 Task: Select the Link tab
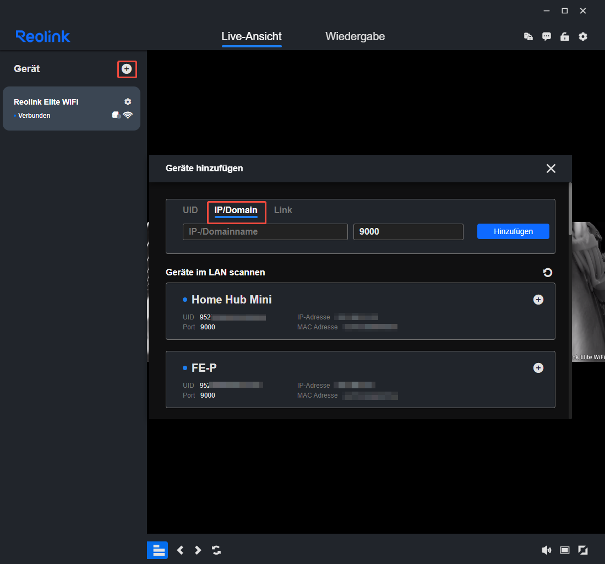pyautogui.click(x=283, y=210)
